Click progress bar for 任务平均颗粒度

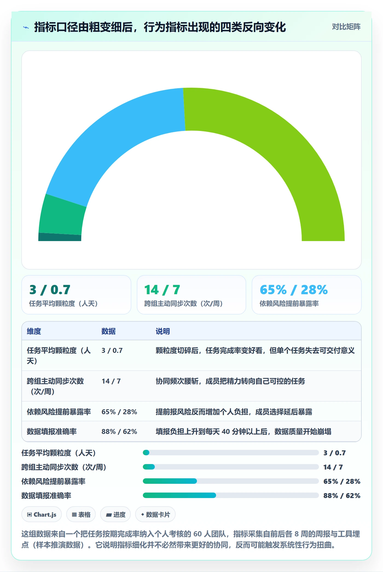231,453
